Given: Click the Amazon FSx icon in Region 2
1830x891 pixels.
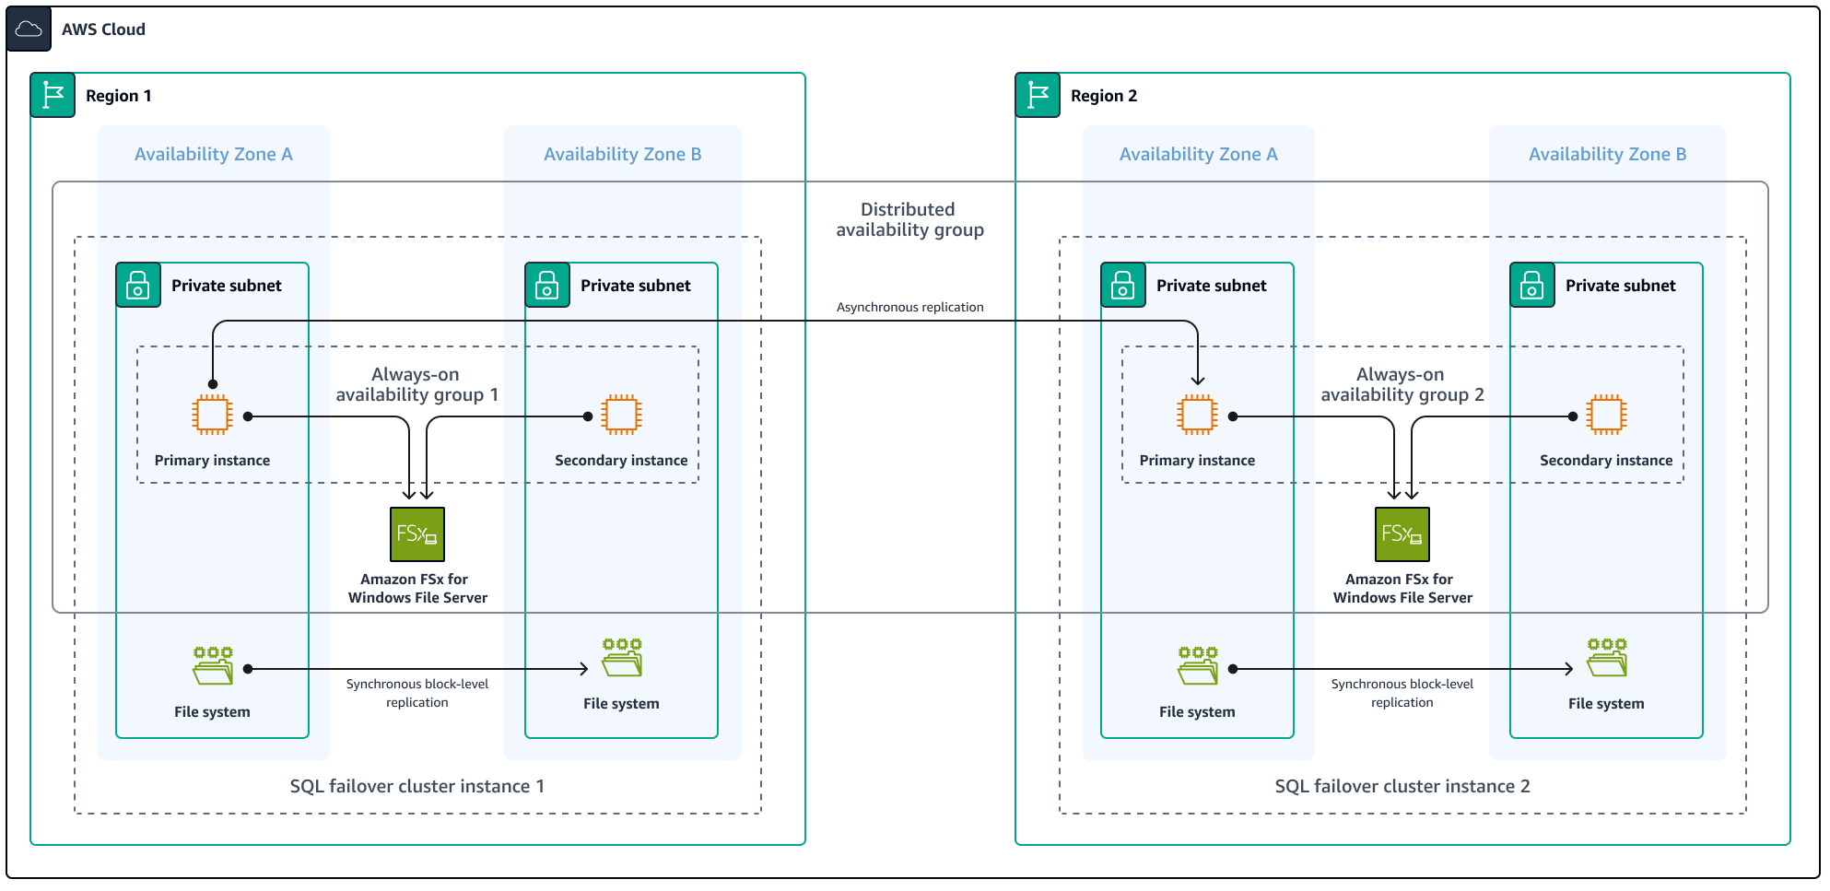Looking at the screenshot, I should click(x=1402, y=533).
